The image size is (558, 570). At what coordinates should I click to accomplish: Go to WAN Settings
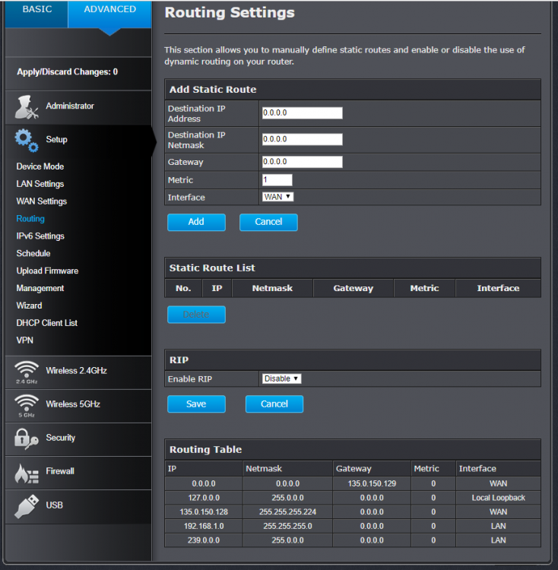click(x=42, y=201)
